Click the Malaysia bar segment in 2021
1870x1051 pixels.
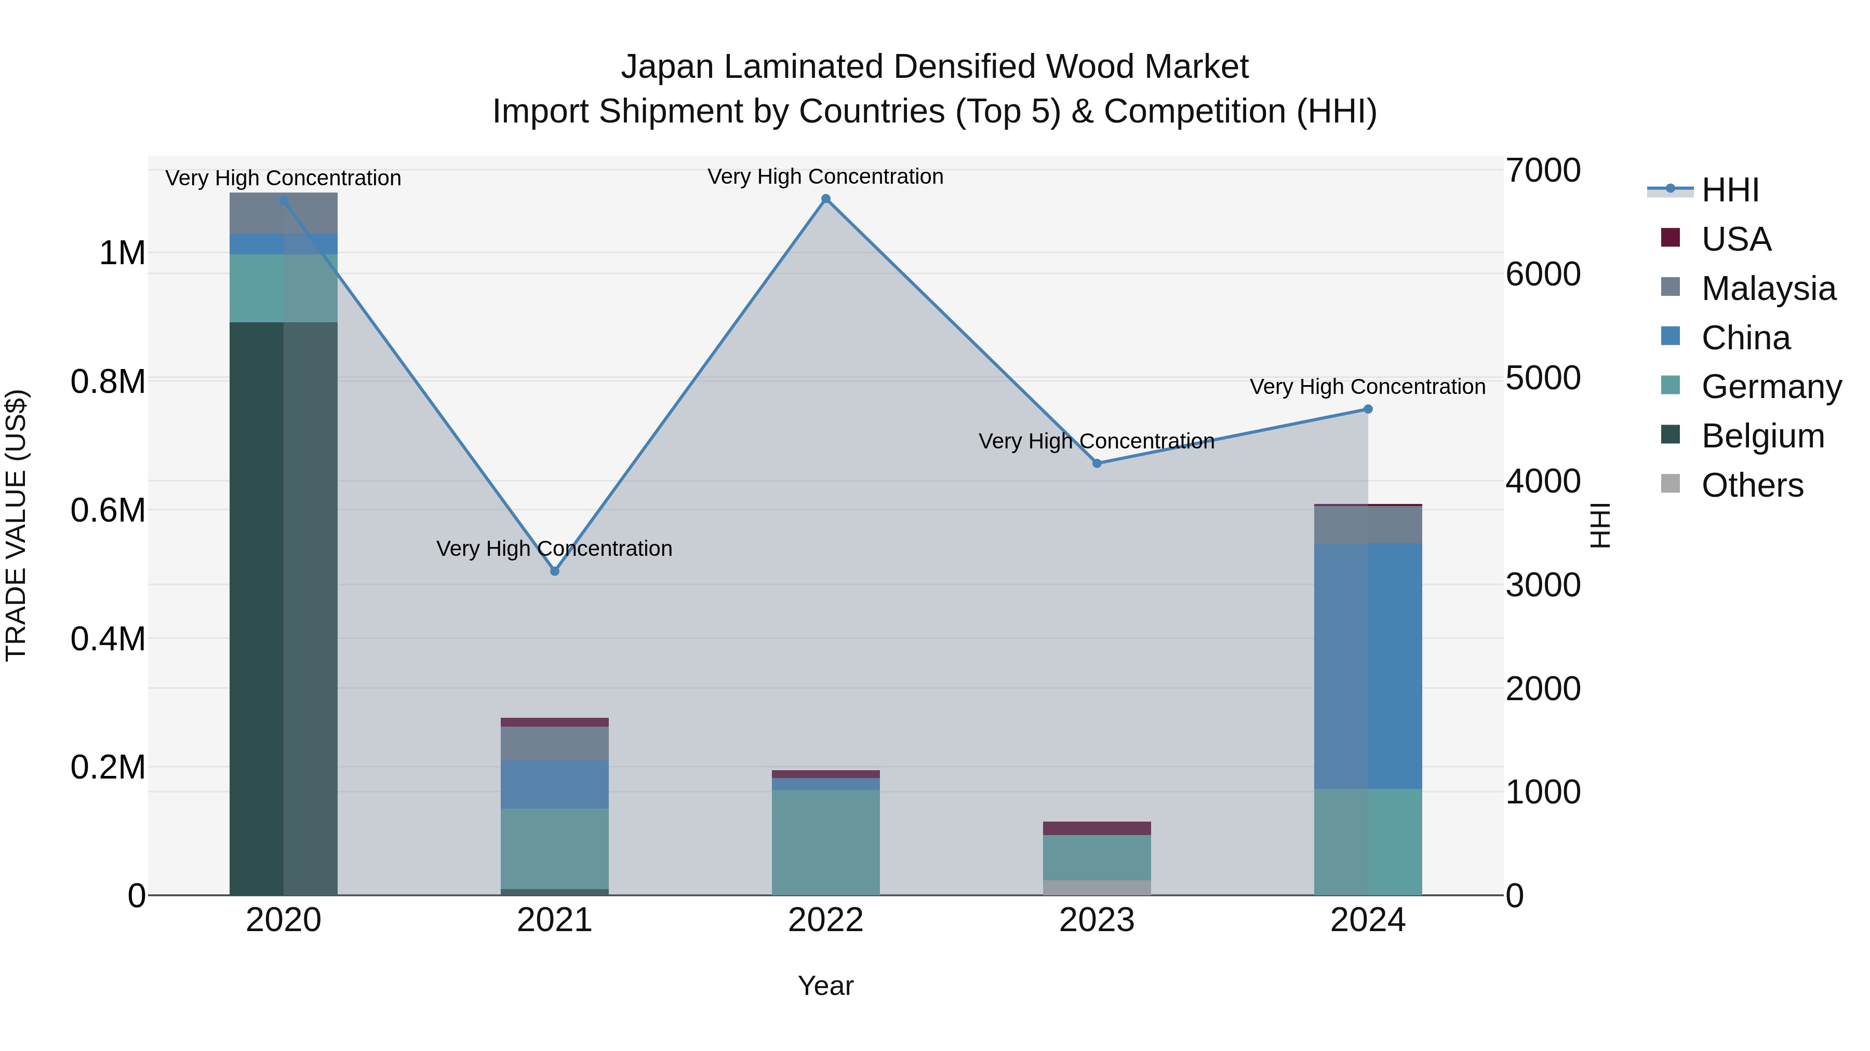(x=555, y=743)
